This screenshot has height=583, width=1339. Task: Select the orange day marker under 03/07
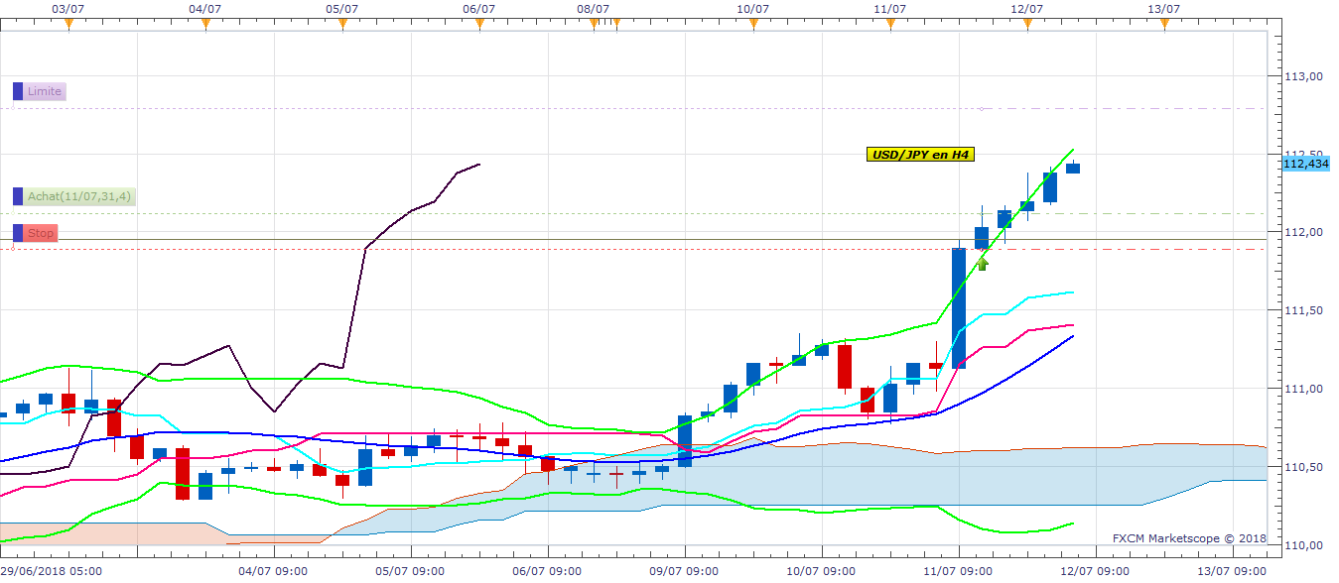(x=68, y=25)
